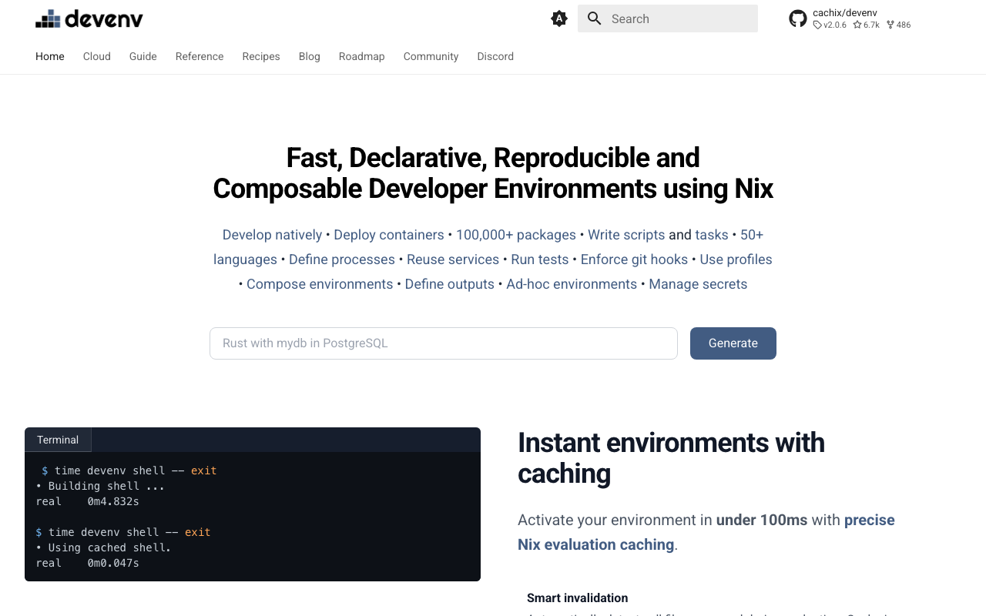Viewport: 986px width, 616px height.
Task: Switch to the Guide tab
Action: [x=143, y=56]
